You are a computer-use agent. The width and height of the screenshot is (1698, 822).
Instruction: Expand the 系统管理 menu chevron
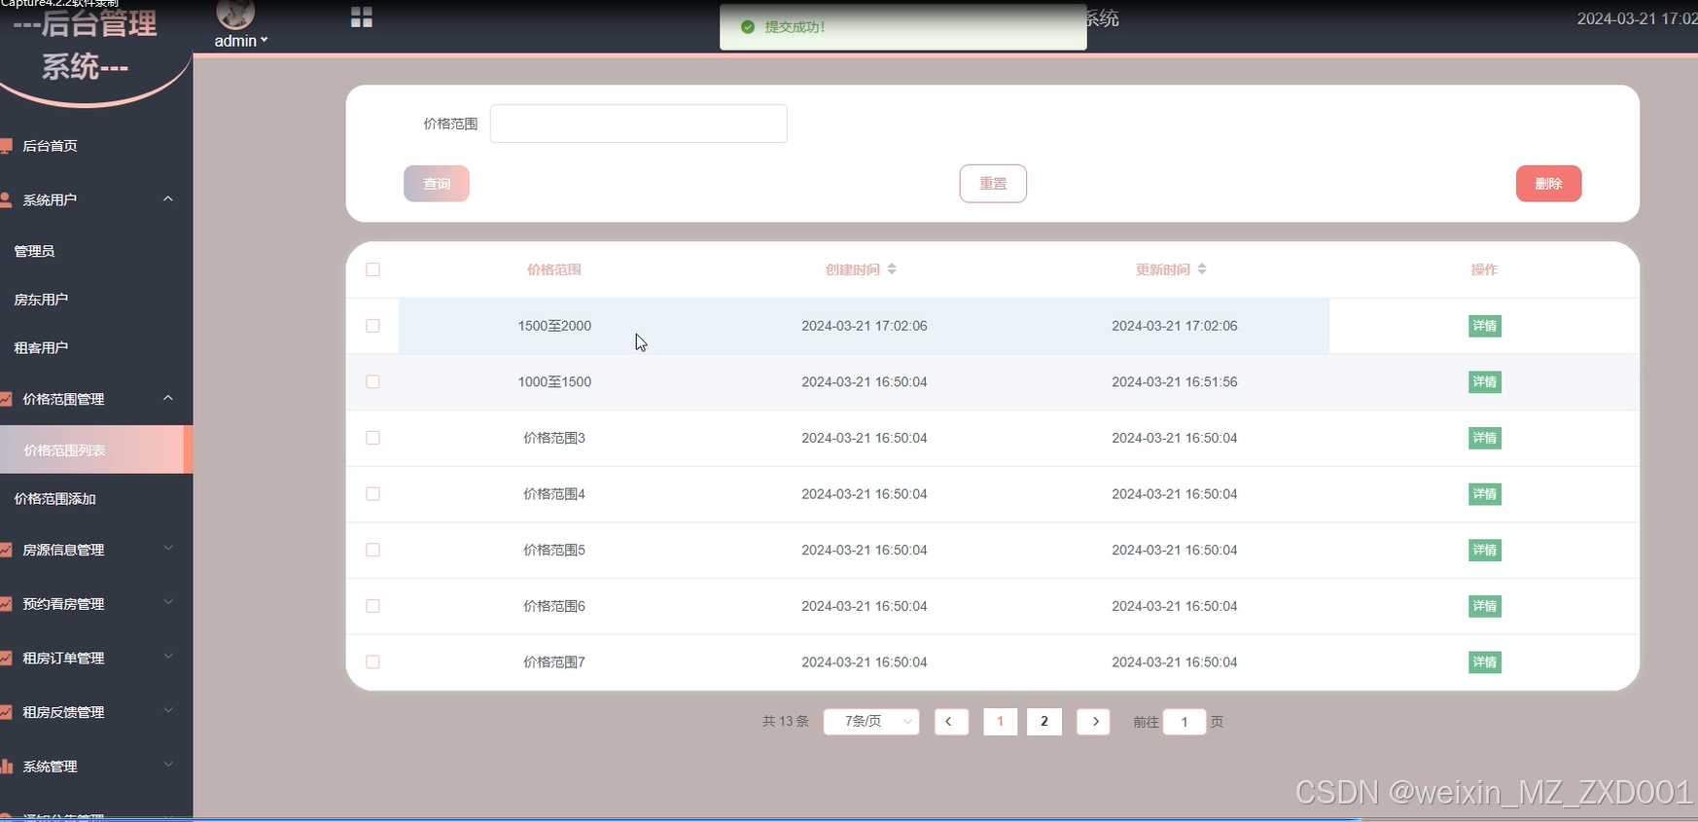pyautogui.click(x=168, y=765)
